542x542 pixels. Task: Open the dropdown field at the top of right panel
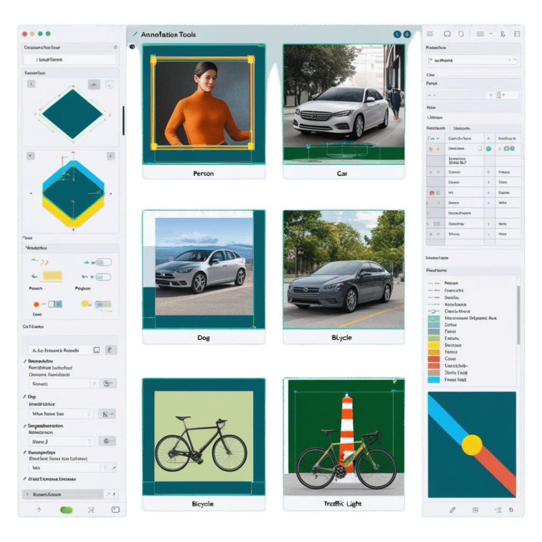[x=472, y=60]
